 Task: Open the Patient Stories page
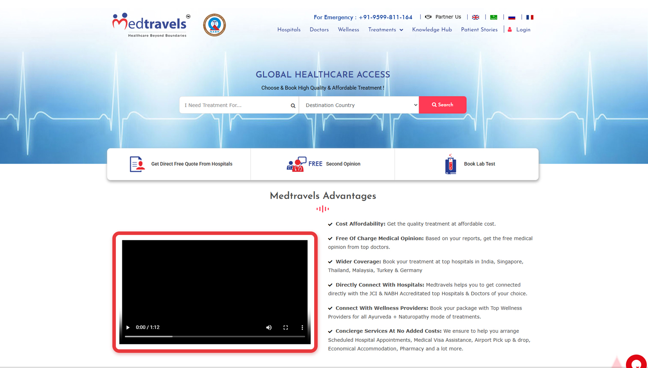[x=479, y=30]
